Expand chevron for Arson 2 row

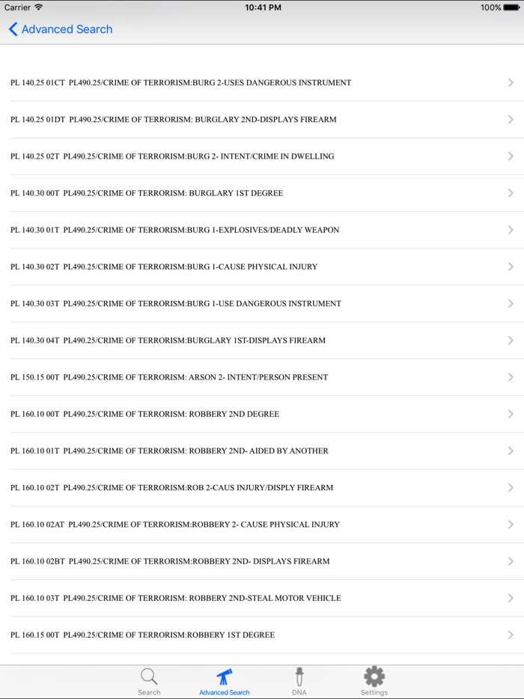(x=510, y=377)
